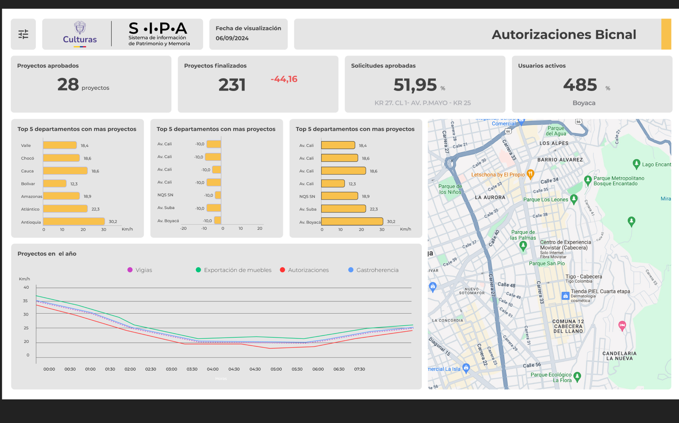Click Parque de los Niños map label
The image size is (679, 423).
click(450, 189)
